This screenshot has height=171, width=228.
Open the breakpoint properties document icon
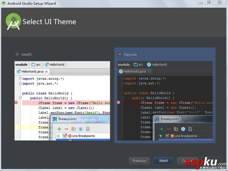click(88, 129)
